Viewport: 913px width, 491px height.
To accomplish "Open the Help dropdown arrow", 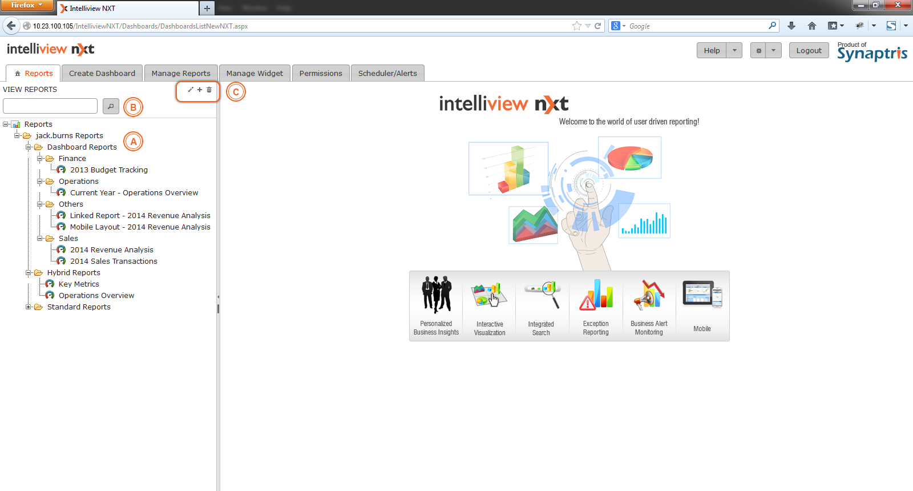I will coord(734,50).
